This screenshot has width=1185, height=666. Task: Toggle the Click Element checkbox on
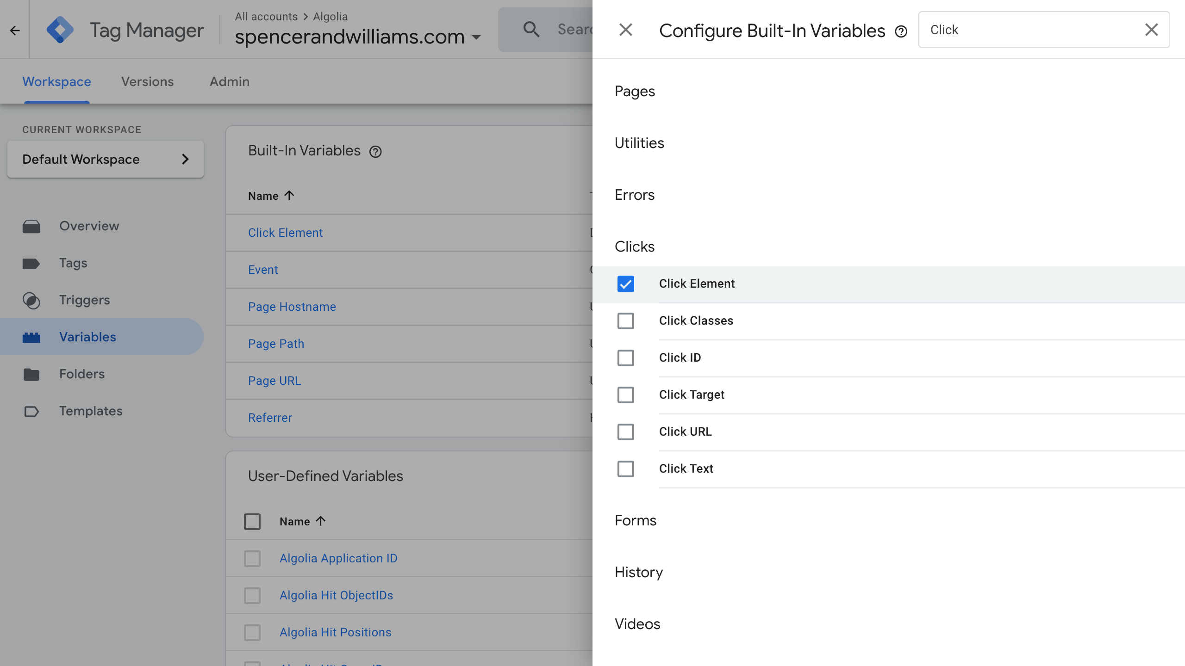click(x=626, y=284)
